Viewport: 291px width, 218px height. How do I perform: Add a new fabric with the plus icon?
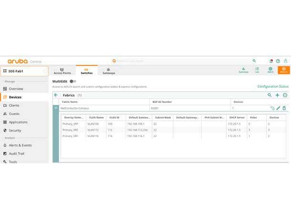[277, 95]
